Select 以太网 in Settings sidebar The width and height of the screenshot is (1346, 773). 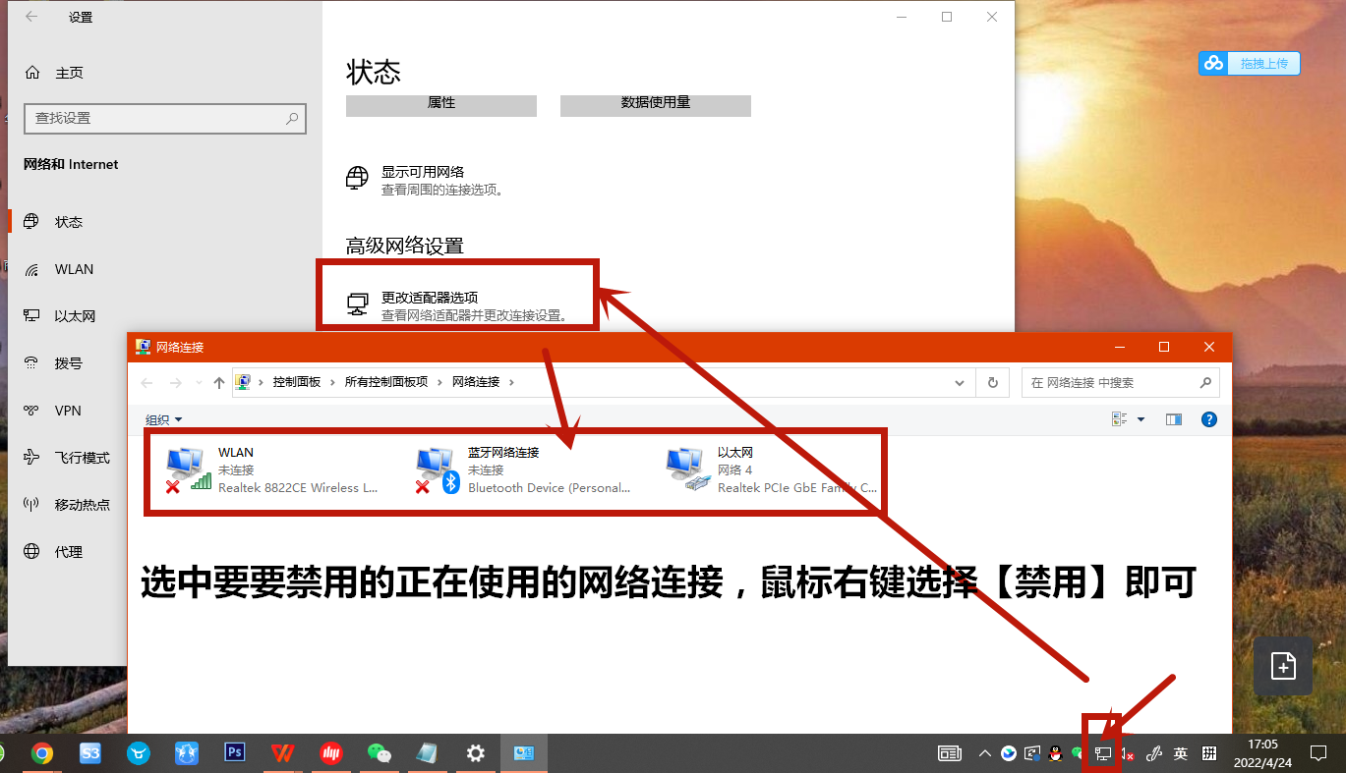[165, 316]
